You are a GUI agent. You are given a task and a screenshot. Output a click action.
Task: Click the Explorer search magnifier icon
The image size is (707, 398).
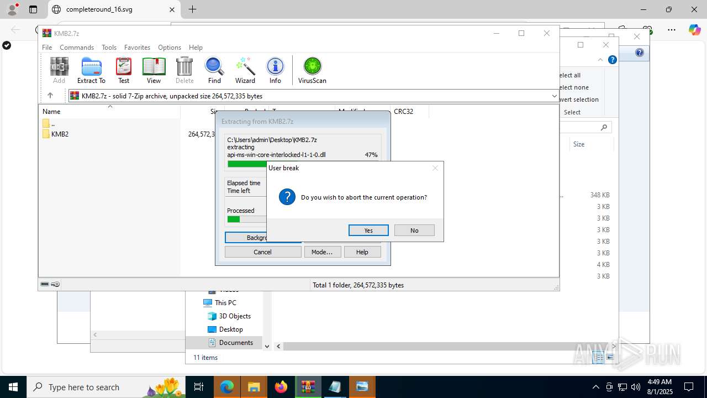pyautogui.click(x=604, y=127)
